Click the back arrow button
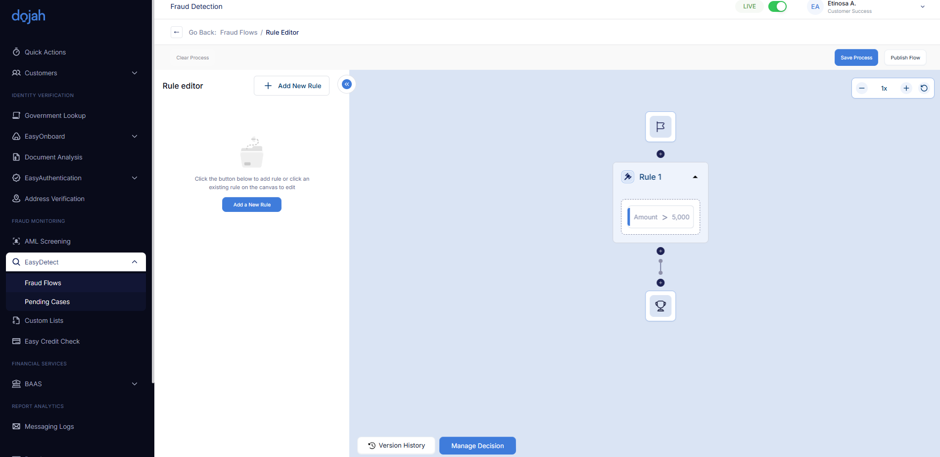 177,32
